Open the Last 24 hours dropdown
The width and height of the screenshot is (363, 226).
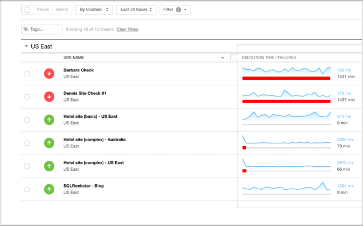tap(136, 9)
